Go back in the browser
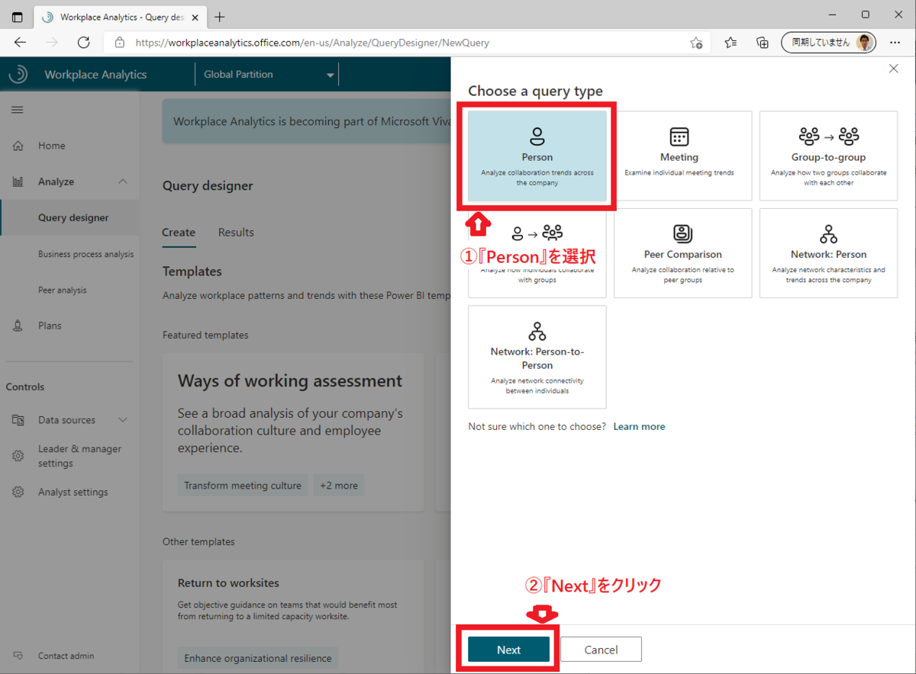Viewport: 916px width, 674px height. (21, 43)
